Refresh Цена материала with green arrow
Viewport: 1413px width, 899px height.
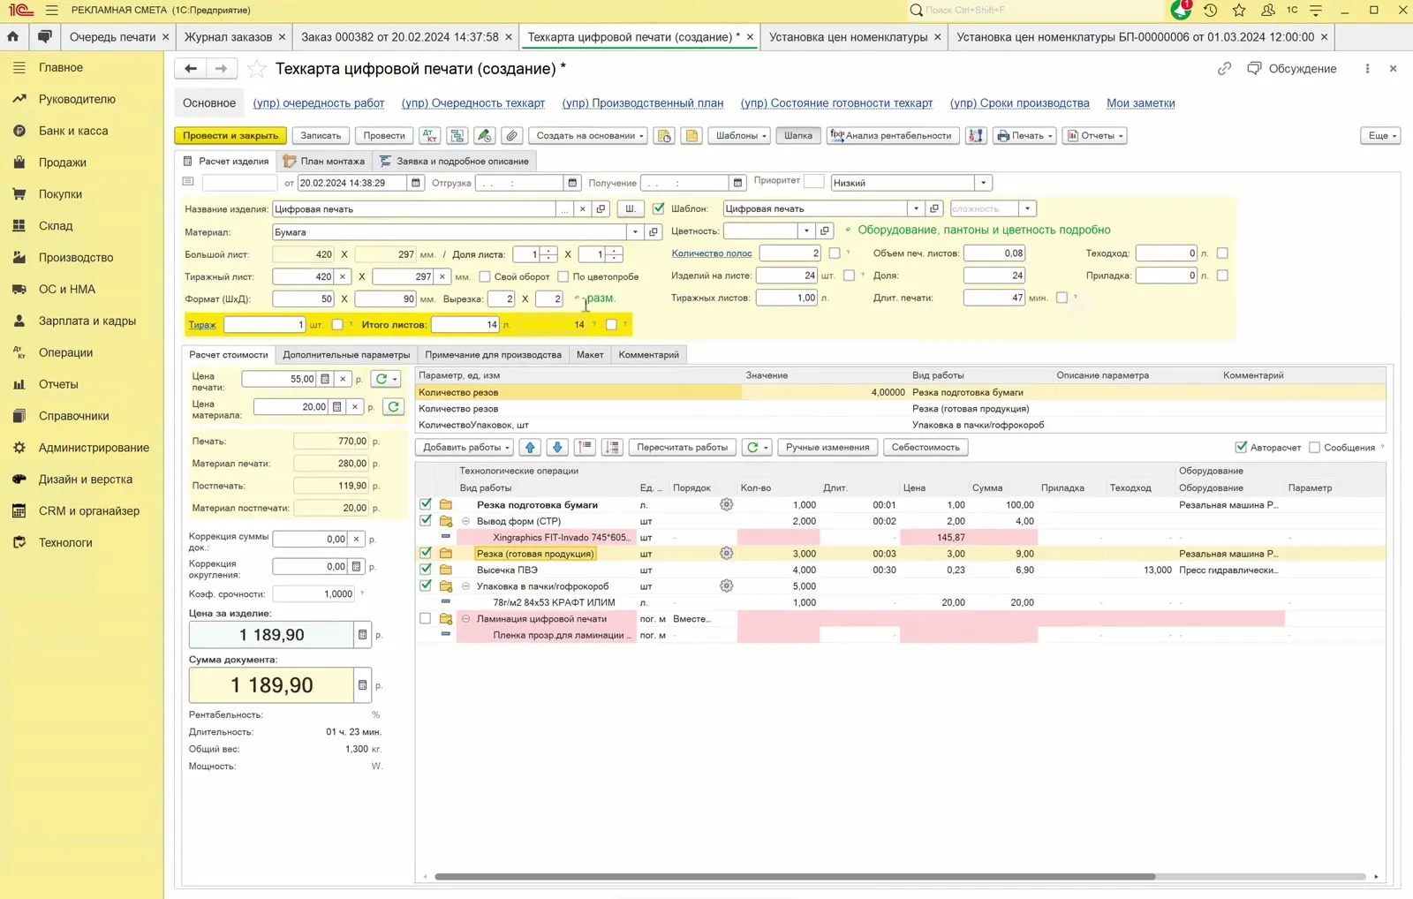pyautogui.click(x=393, y=407)
